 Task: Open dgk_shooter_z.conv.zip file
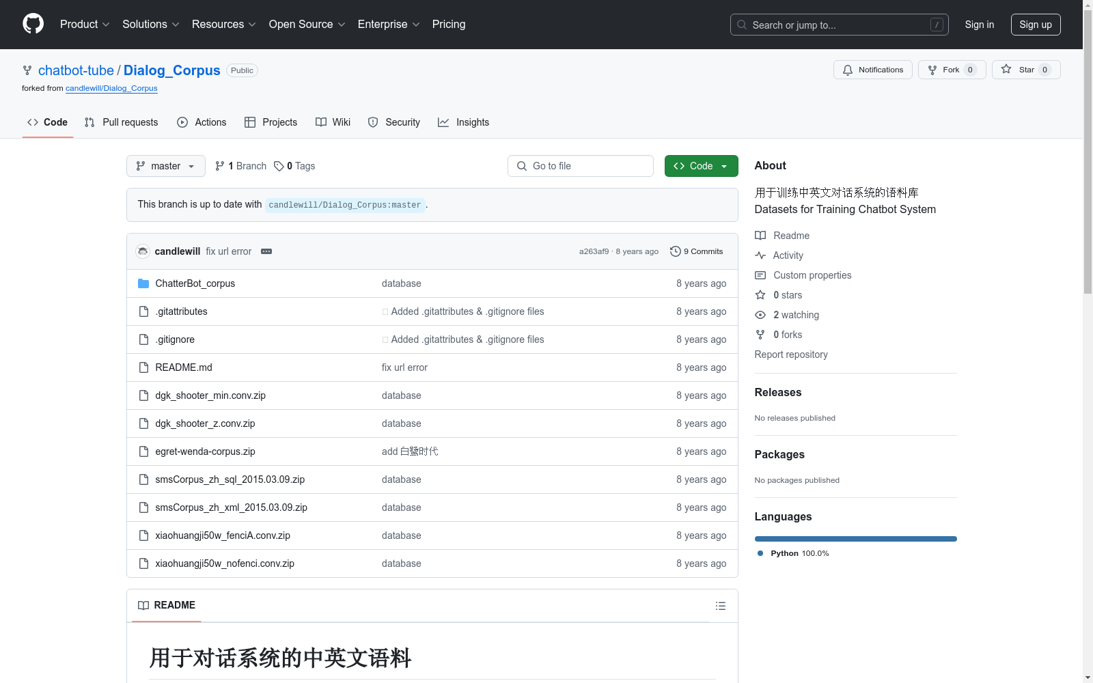pyautogui.click(x=205, y=423)
